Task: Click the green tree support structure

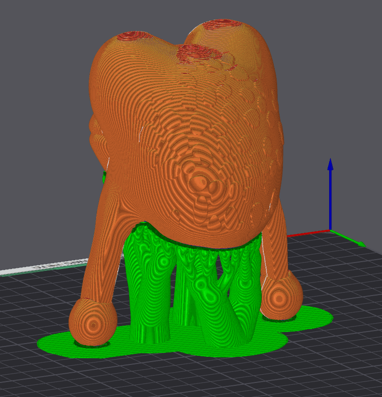Action: [192, 283]
